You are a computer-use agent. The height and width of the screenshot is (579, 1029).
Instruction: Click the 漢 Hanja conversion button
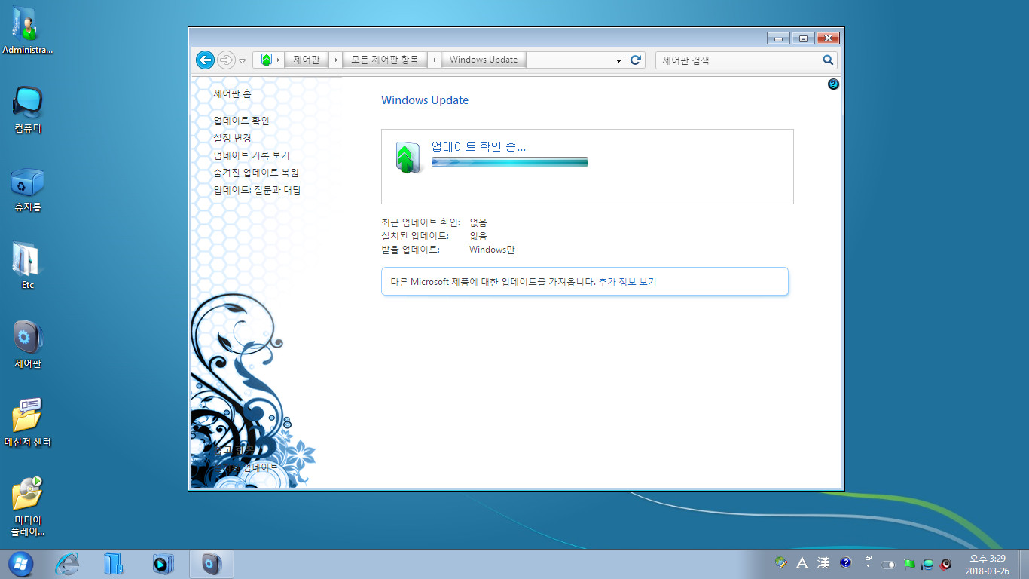click(823, 563)
